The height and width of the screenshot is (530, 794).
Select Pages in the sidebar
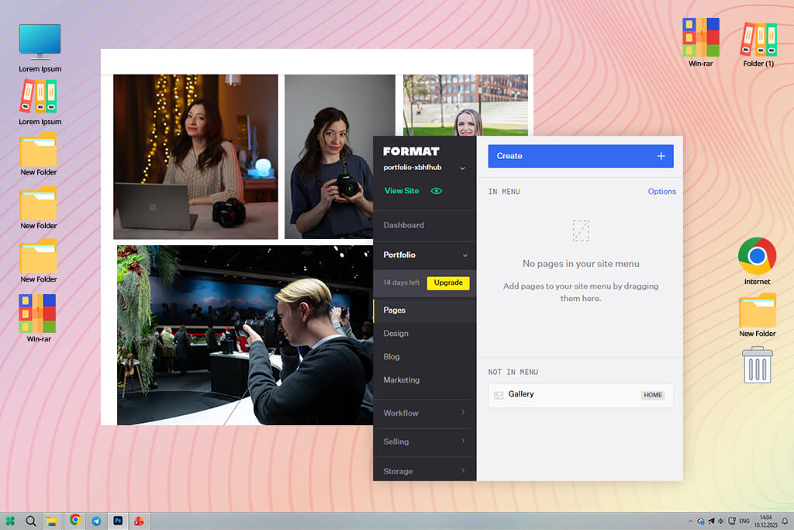pyautogui.click(x=424, y=310)
